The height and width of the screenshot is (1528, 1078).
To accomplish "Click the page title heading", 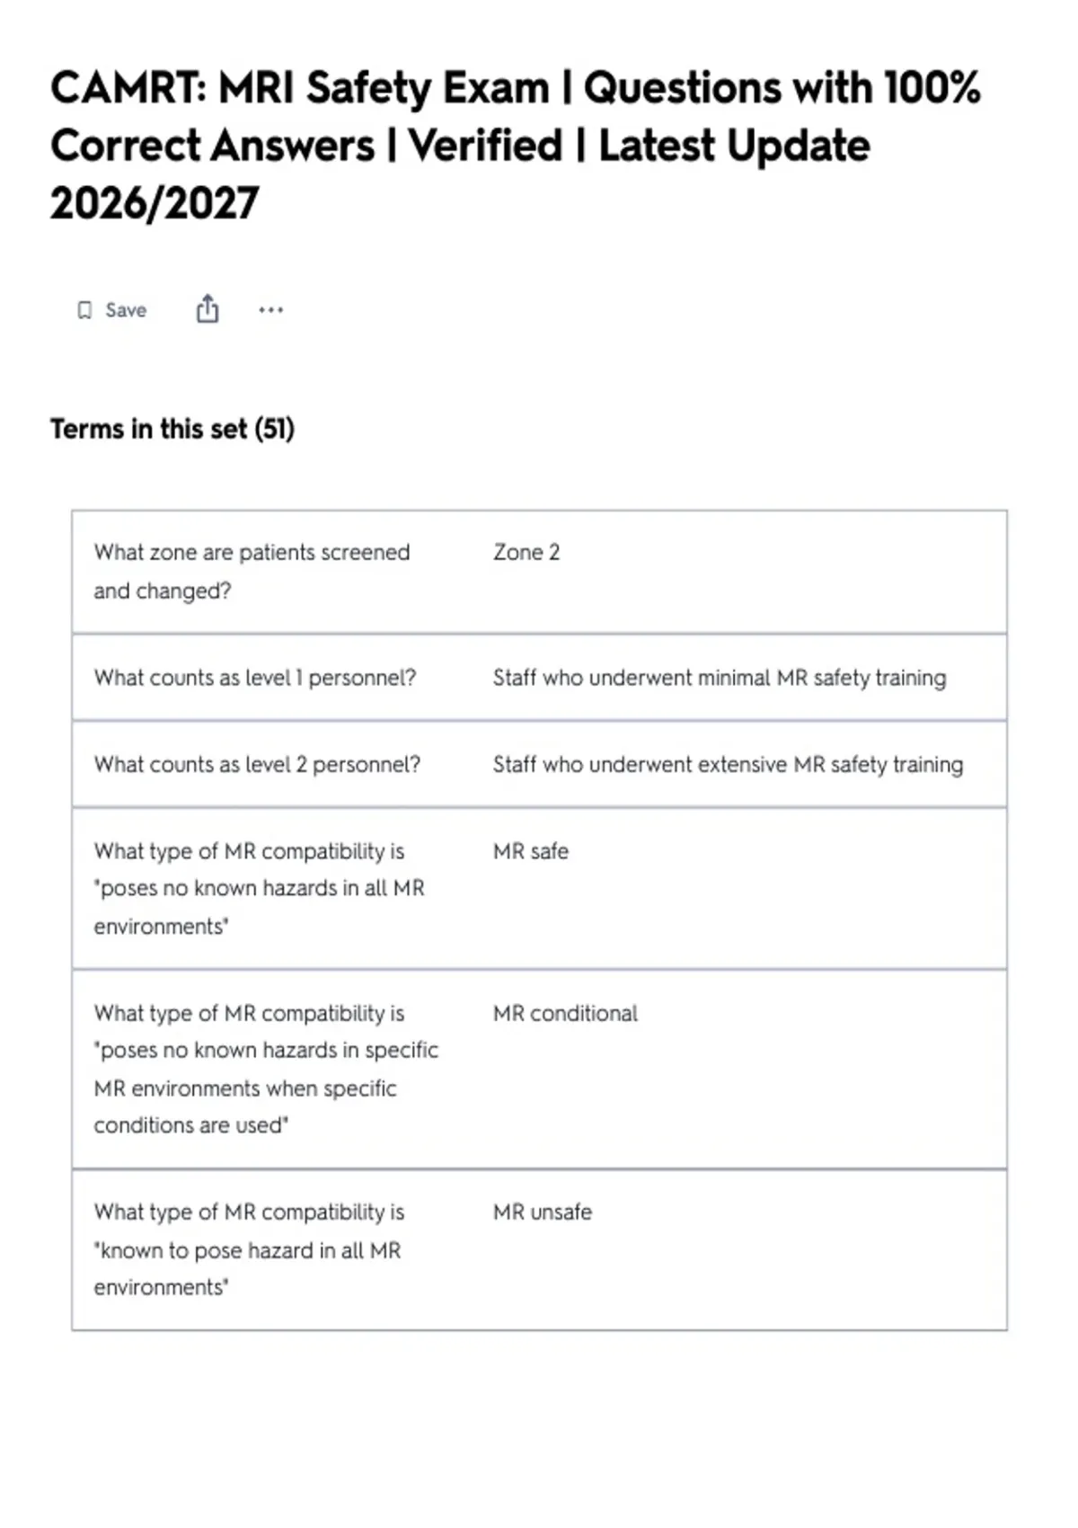I will click(516, 146).
